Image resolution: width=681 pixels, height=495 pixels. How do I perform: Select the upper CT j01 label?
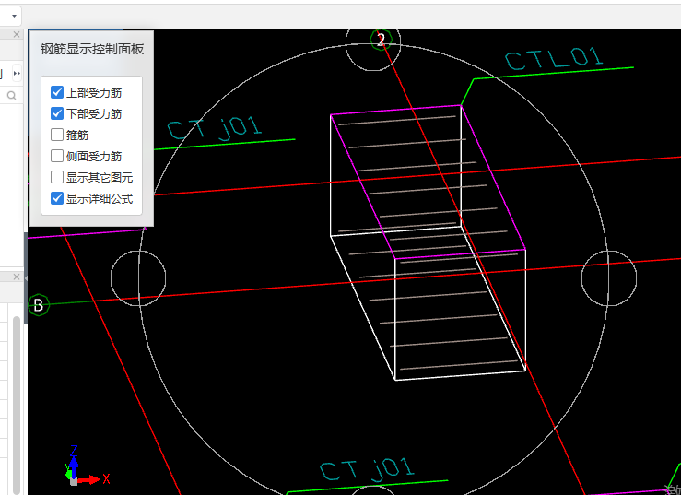[x=215, y=128]
